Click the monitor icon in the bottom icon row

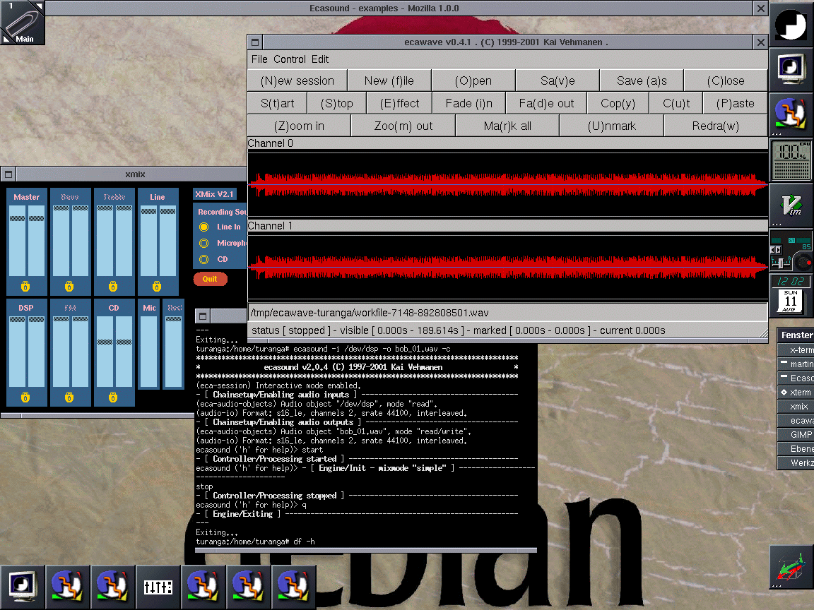[x=23, y=587]
